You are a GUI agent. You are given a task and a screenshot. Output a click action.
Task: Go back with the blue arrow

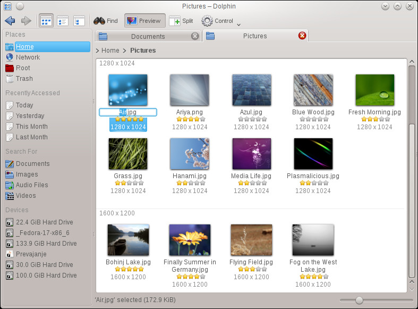(x=10, y=21)
